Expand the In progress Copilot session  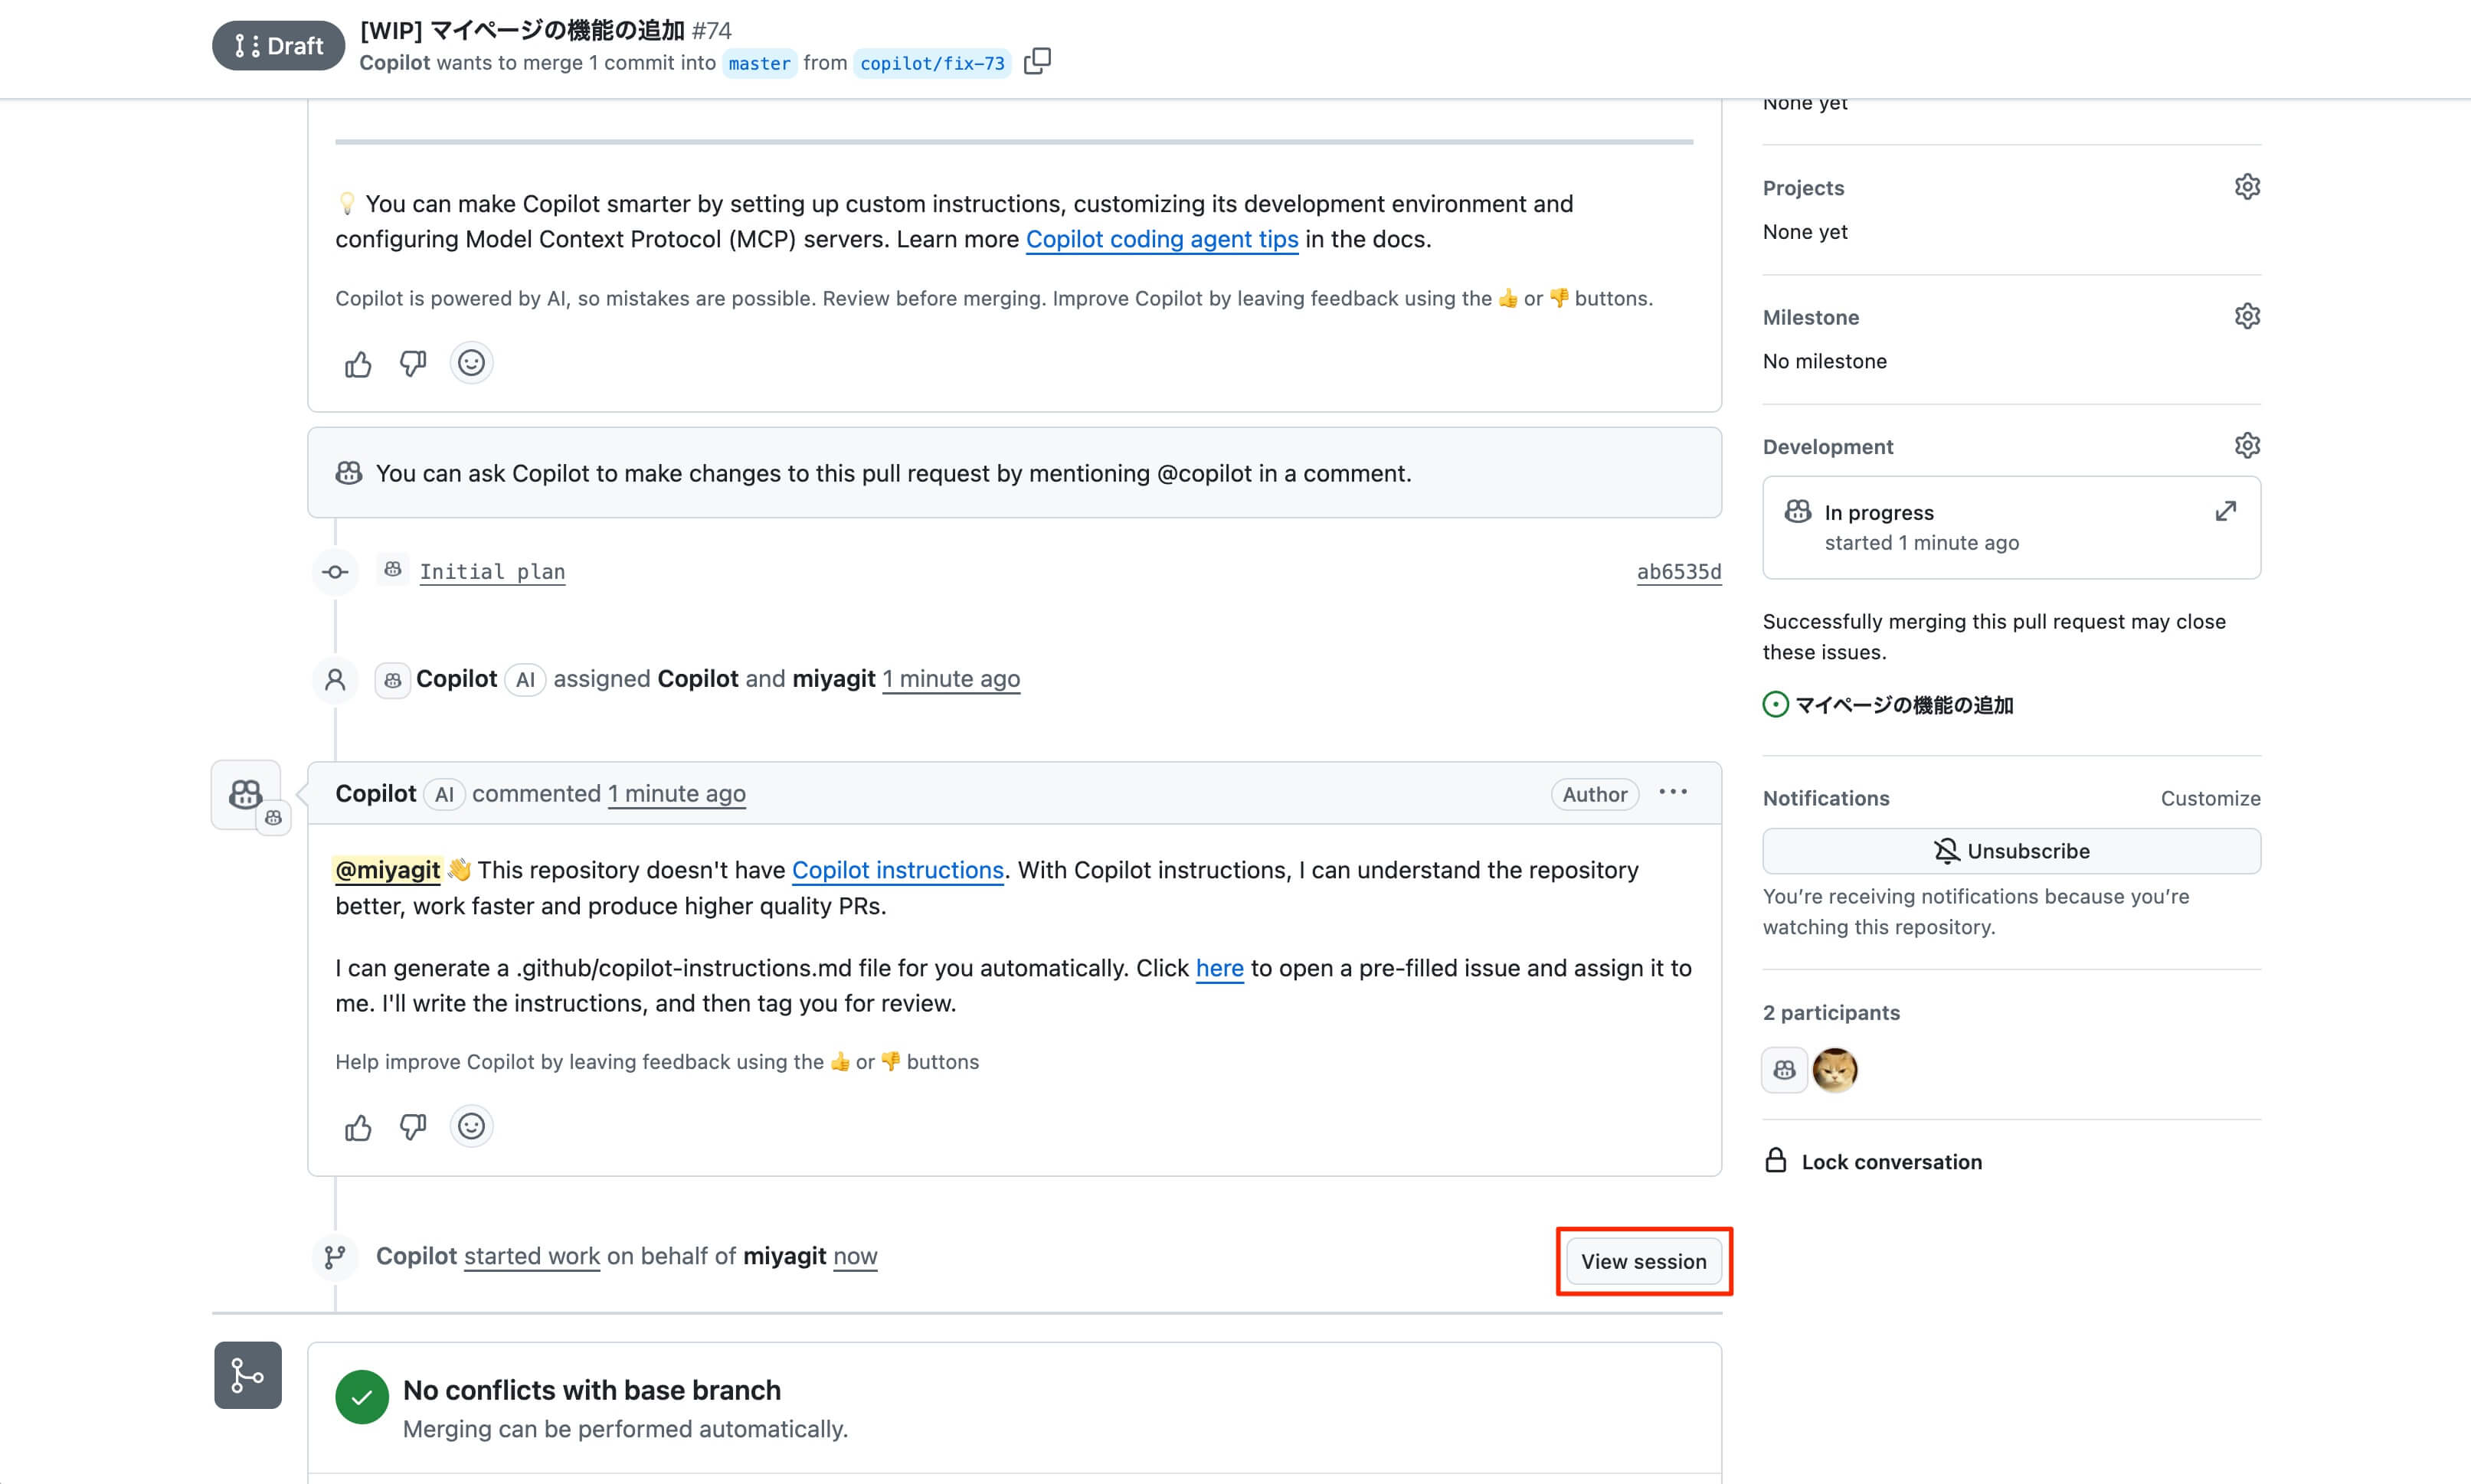point(2225,512)
